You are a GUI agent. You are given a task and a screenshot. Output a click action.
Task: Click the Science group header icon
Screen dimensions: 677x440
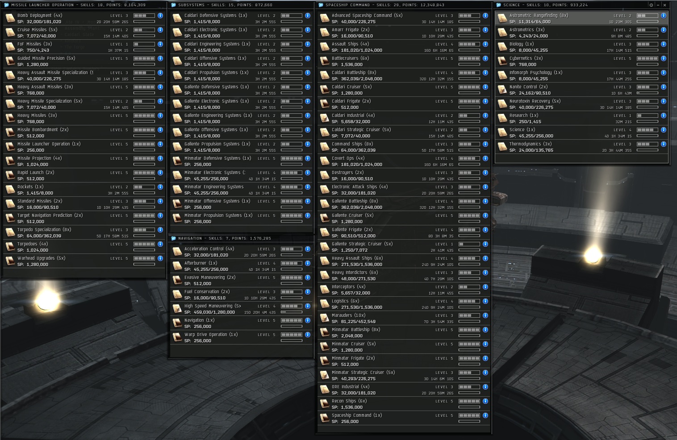tap(498, 5)
